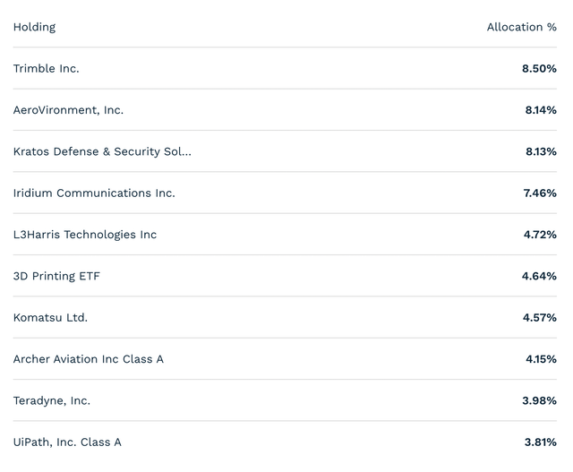Select UiPath, Inc. Class A holding
Image resolution: width=573 pixels, height=472 pixels.
pos(67,442)
